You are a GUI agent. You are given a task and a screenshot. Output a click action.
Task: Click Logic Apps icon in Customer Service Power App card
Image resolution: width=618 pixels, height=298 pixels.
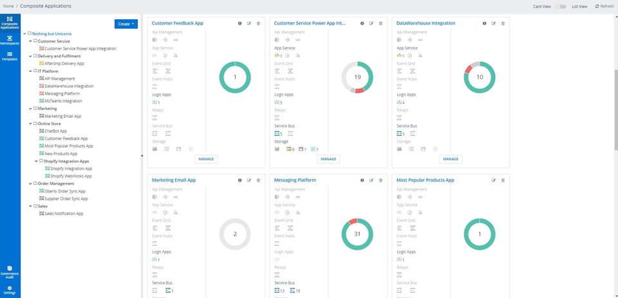point(277,102)
